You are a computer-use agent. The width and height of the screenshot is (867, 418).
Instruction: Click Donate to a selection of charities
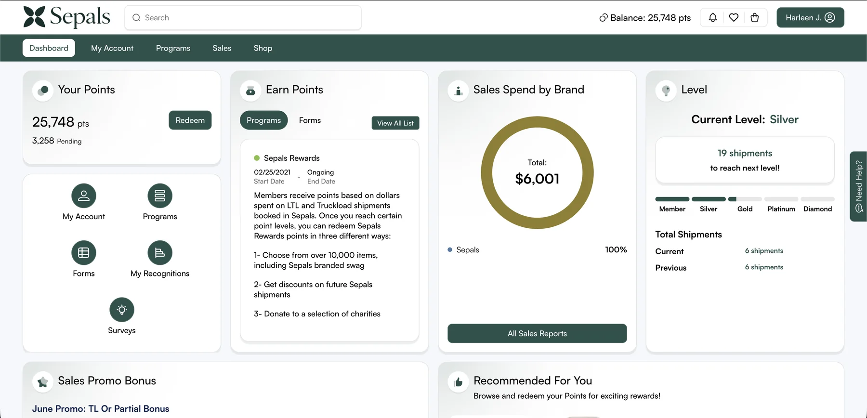tap(322, 314)
